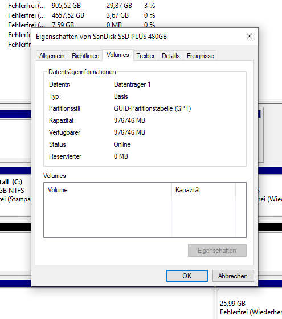Select the value 'Datenträger 1'
The width and height of the screenshot is (282, 319).
pyautogui.click(x=132, y=84)
